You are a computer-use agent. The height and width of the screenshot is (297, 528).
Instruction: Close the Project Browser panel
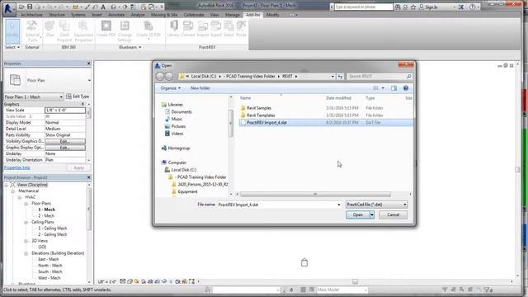click(89, 177)
